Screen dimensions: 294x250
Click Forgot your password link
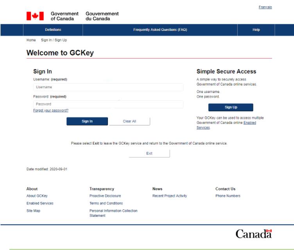pos(51,111)
